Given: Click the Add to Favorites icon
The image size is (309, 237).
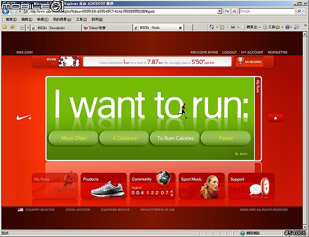Looking at the screenshot, I should pos(12,27).
